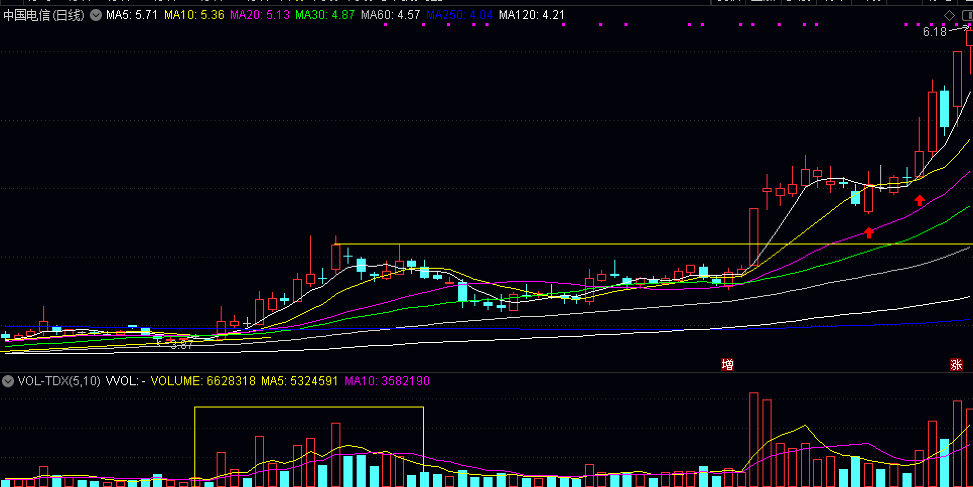Screen dimensions: 973x487
Task: Click the diamond icon at the chart's top right
Action: (x=949, y=16)
